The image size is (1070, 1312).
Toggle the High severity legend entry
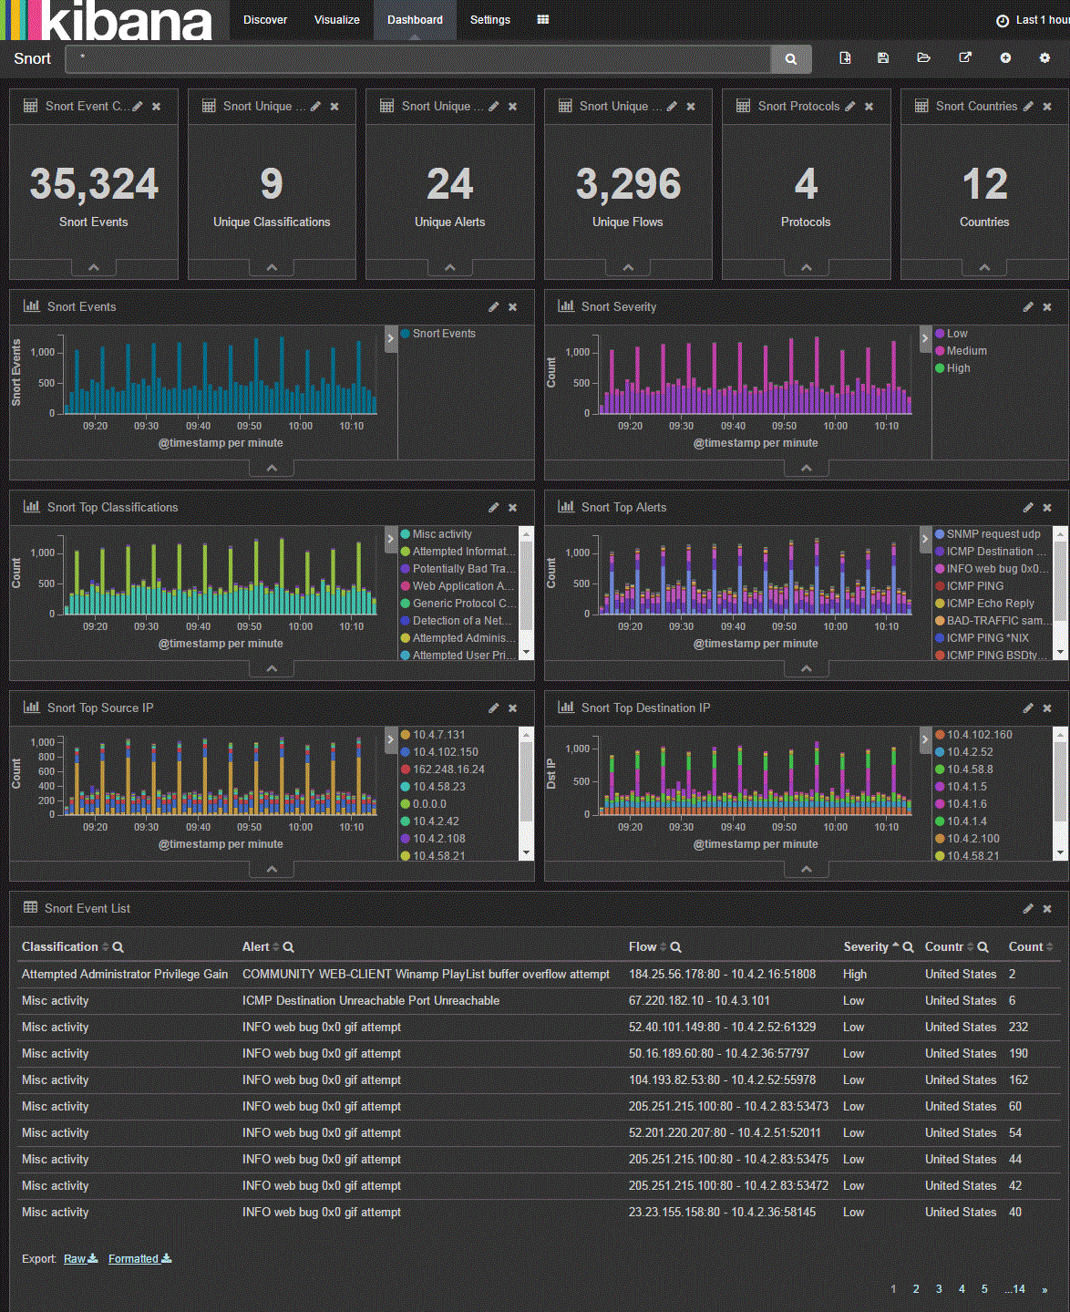pyautogui.click(x=952, y=368)
